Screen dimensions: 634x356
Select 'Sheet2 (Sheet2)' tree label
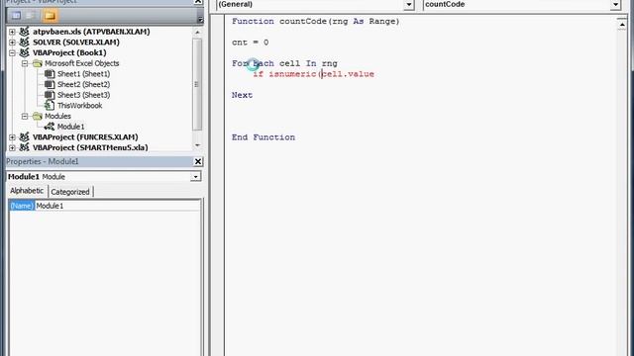coord(83,84)
